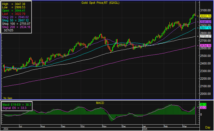Click the Signal E6 legend line
The image size is (214, 131).
tap(14, 108)
